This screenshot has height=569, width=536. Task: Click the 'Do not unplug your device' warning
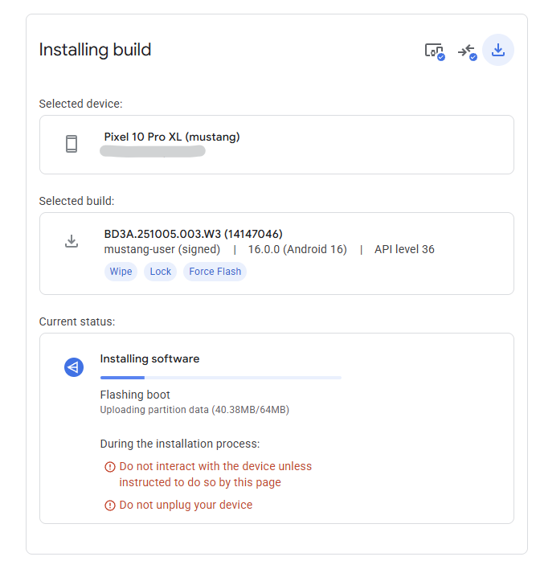(186, 505)
